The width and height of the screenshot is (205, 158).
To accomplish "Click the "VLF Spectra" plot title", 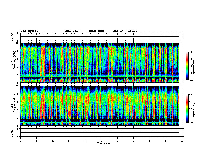I will click(29, 31).
